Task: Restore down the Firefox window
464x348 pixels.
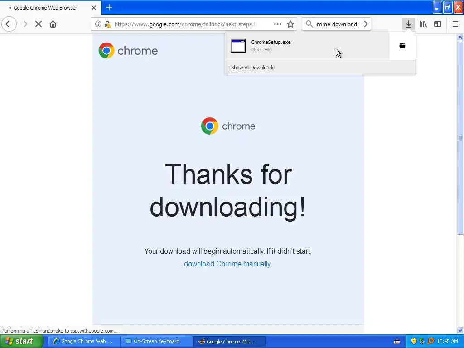Action: click(448, 7)
